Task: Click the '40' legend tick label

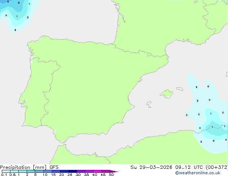Action: pos(95,175)
